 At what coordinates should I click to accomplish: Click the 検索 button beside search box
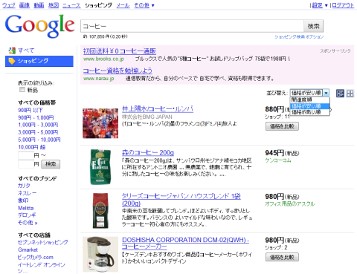coord(314,26)
